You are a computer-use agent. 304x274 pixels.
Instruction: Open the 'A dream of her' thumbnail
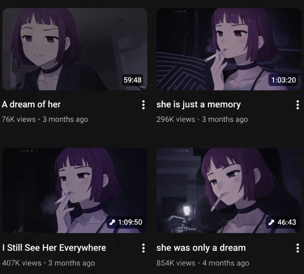click(x=74, y=49)
